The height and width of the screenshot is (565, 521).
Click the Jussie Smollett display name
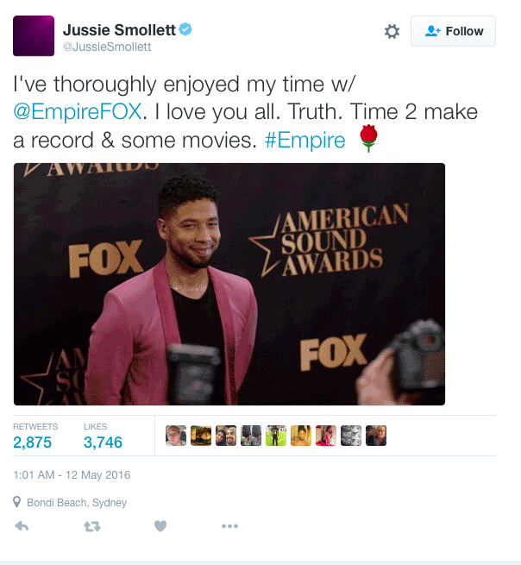[x=119, y=30]
